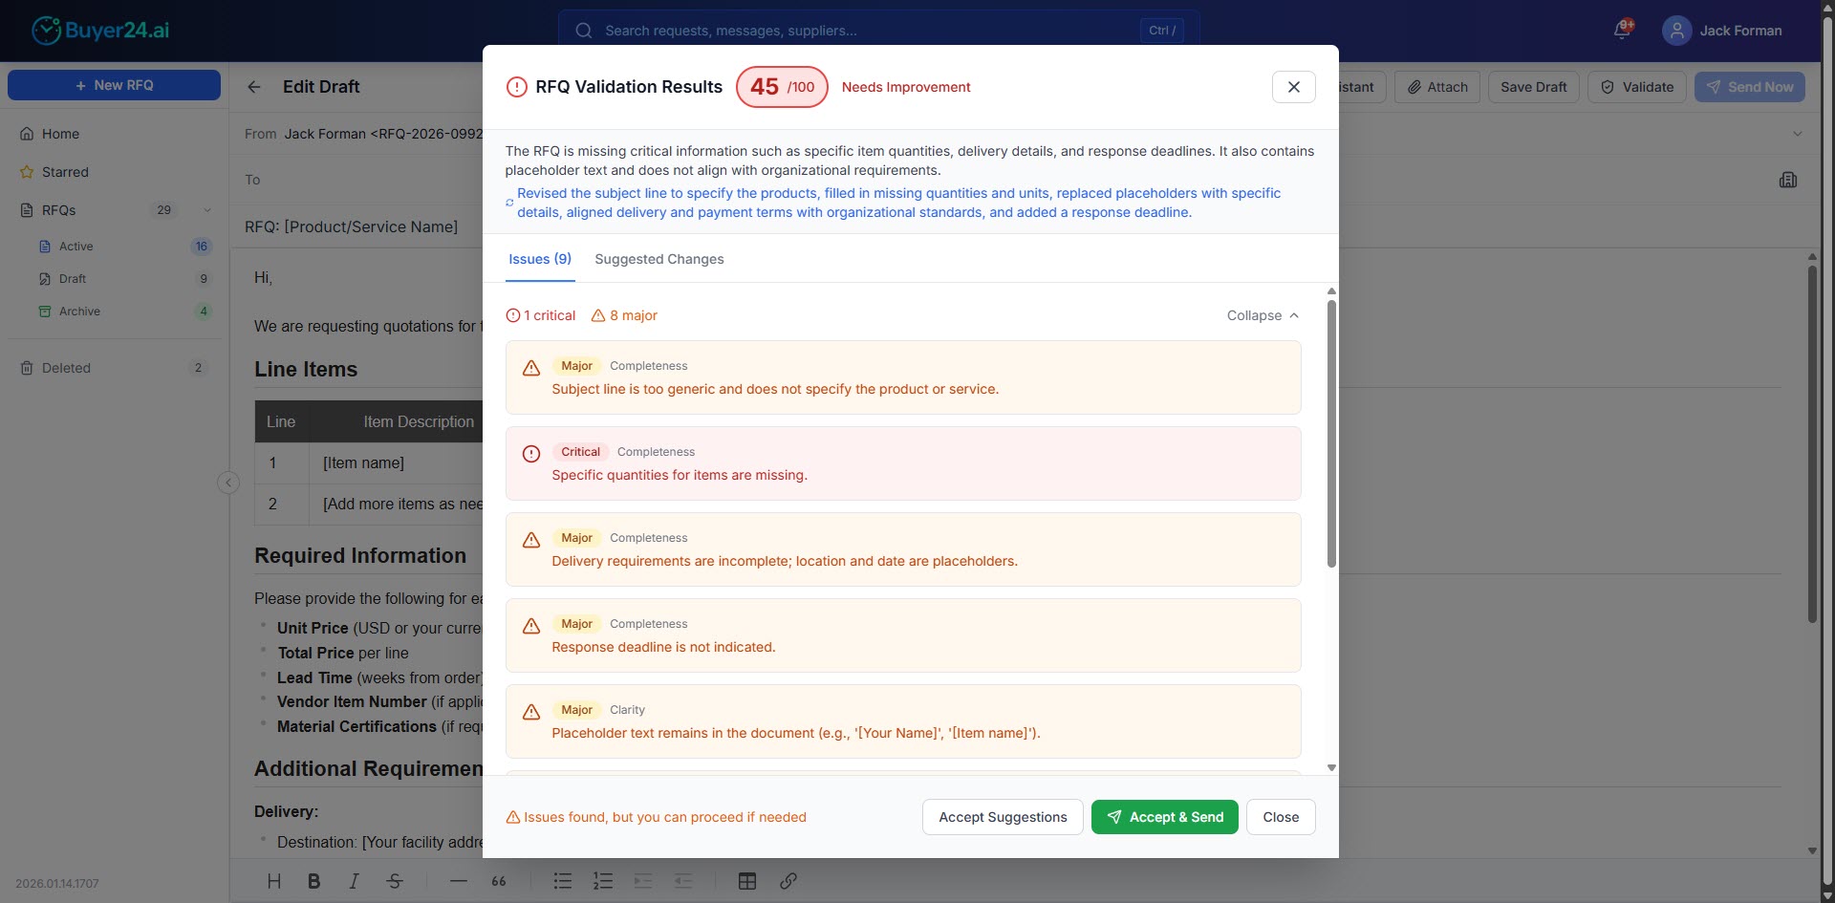
Task: Switch to the Suggested Changes tab
Action: point(659,259)
